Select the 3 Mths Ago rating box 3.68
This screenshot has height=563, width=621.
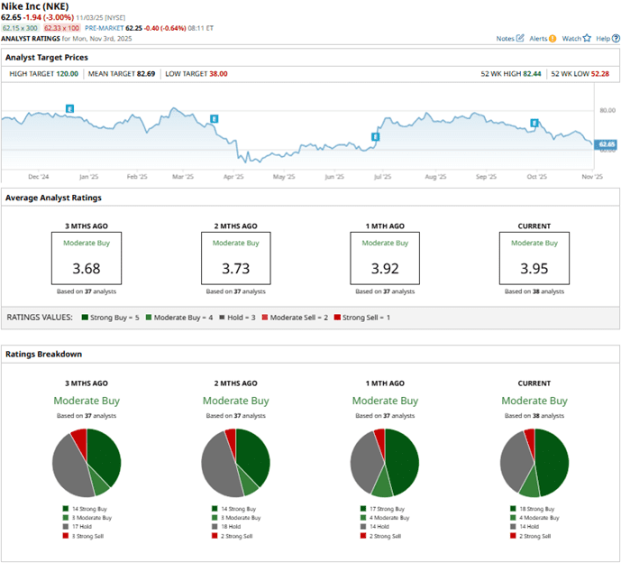tap(86, 258)
